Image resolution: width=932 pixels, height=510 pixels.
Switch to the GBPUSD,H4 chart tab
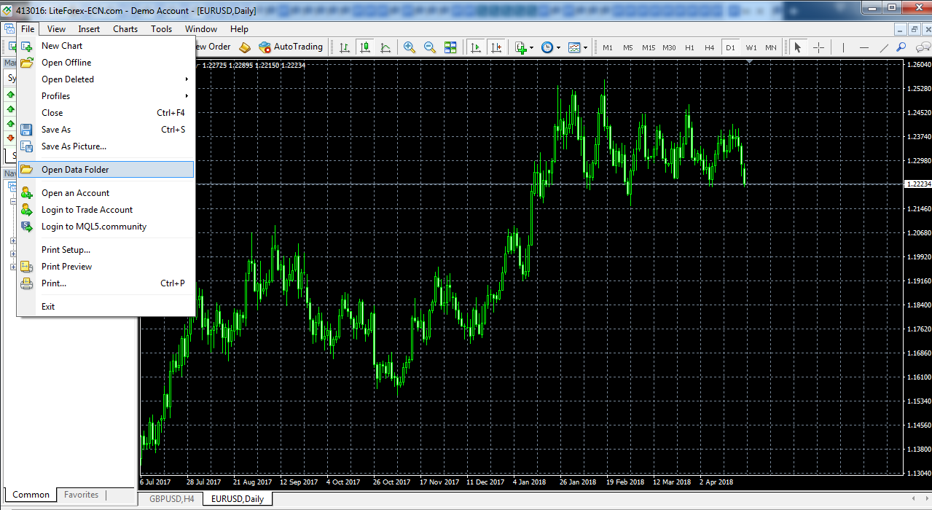[x=171, y=499]
